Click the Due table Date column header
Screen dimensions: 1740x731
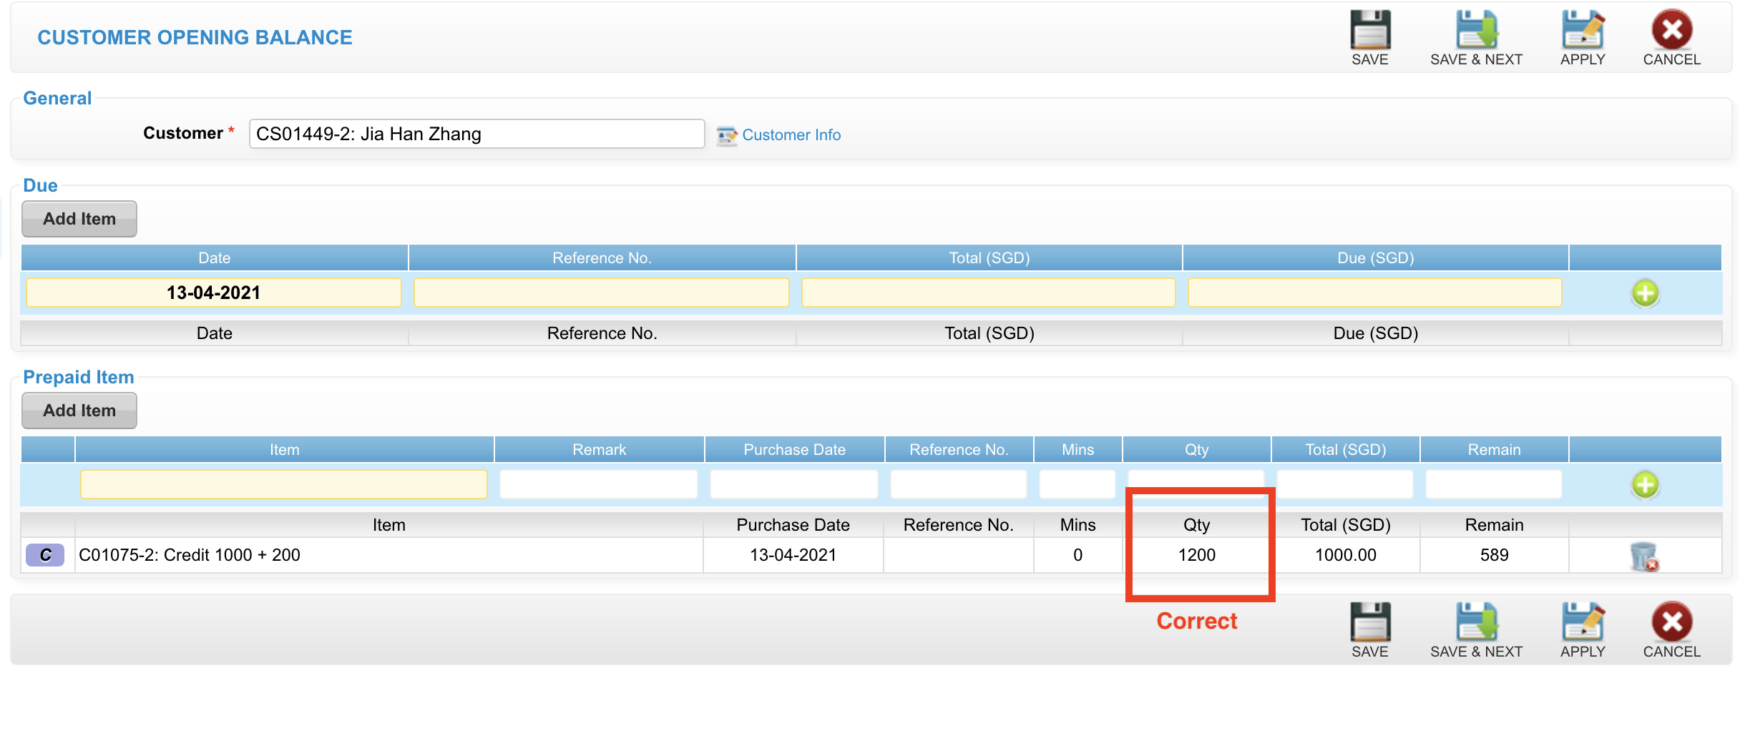tap(215, 257)
